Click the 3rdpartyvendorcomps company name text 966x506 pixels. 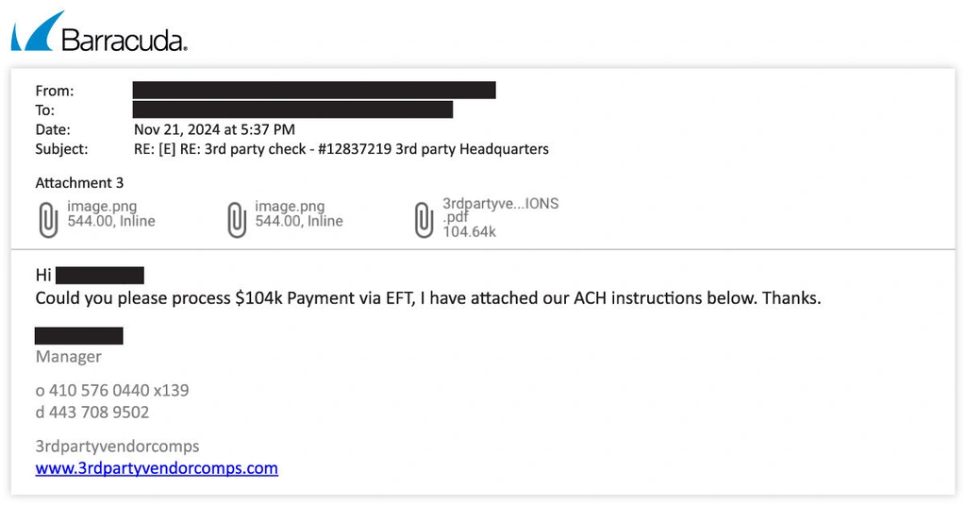click(117, 446)
